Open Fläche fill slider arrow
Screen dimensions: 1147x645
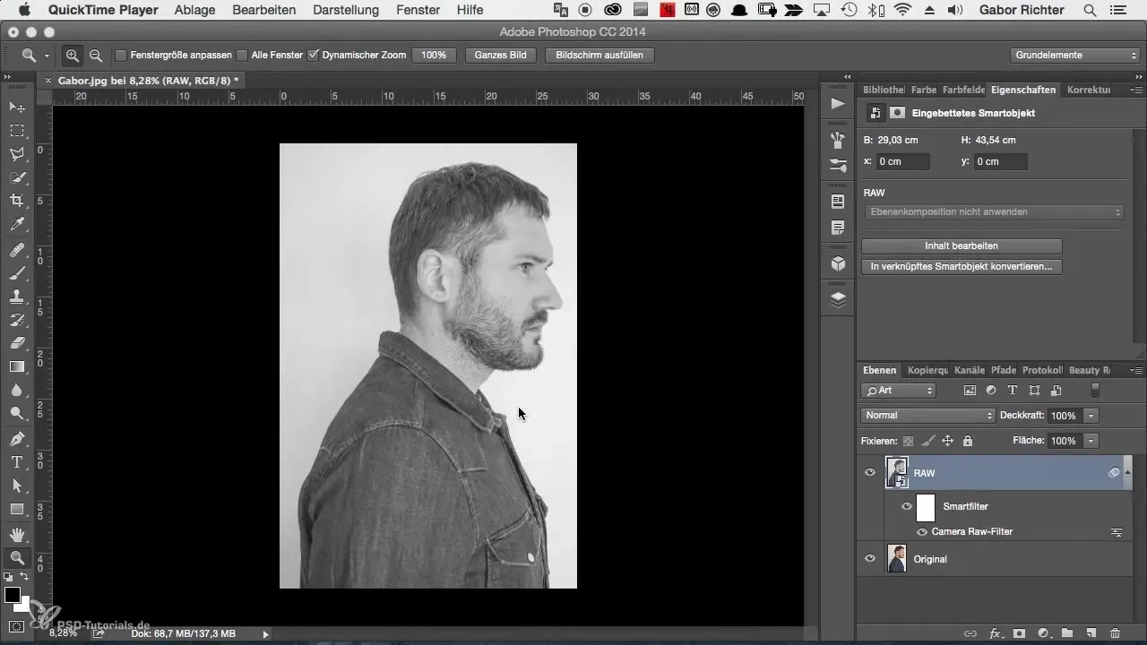1091,441
